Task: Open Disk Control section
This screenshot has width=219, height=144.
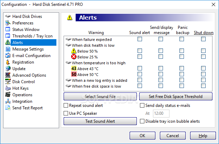Action: point(23,82)
